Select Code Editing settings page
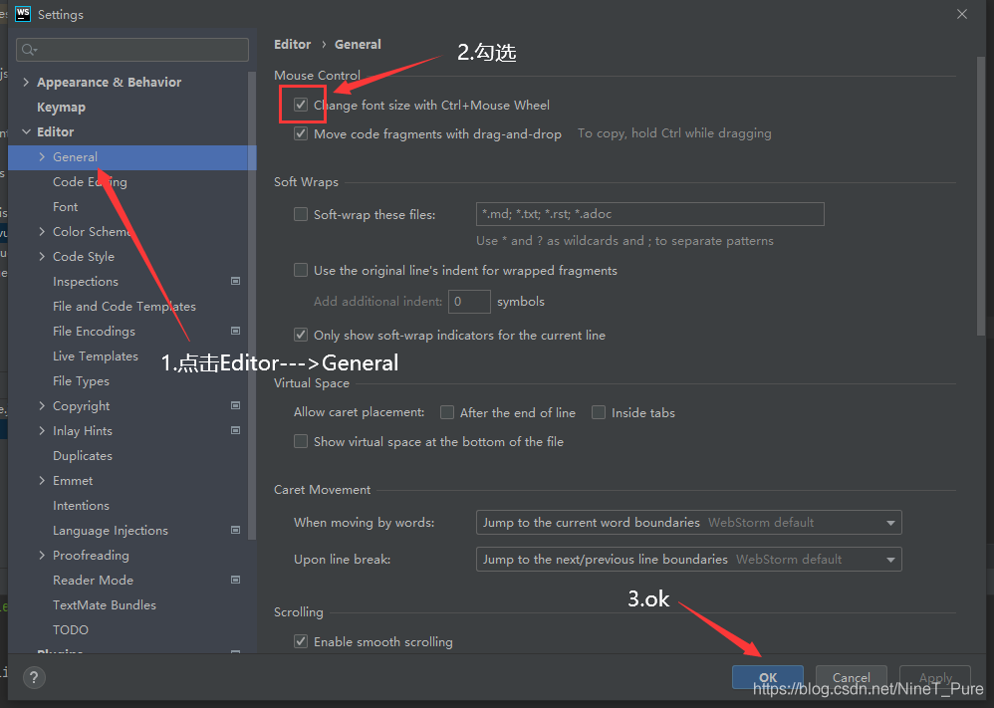The height and width of the screenshot is (708, 994). click(90, 182)
